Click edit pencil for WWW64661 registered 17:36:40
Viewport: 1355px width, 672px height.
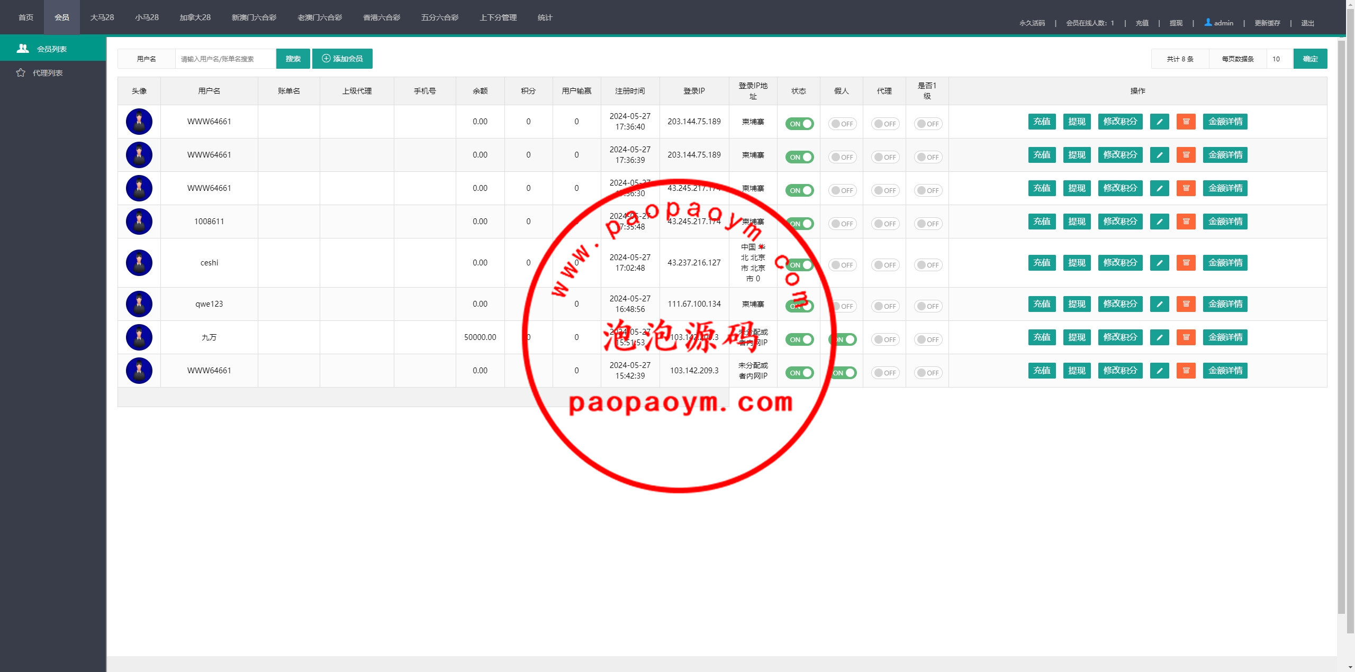(1159, 122)
